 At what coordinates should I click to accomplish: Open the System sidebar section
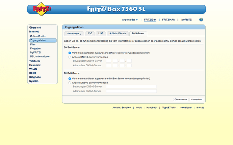coord(34,81)
